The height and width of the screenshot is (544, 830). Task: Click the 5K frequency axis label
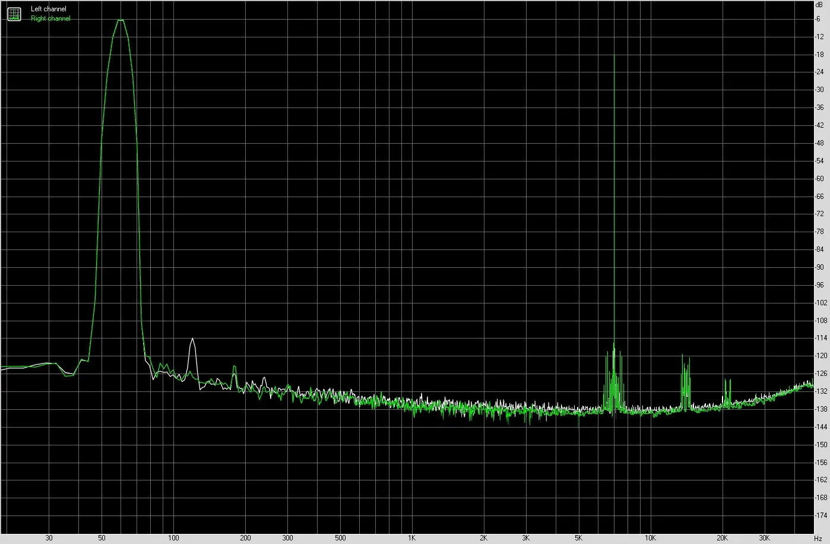coord(578,538)
